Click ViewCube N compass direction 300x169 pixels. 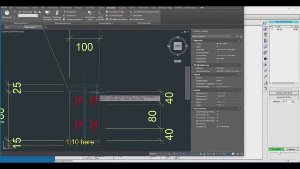178,37
